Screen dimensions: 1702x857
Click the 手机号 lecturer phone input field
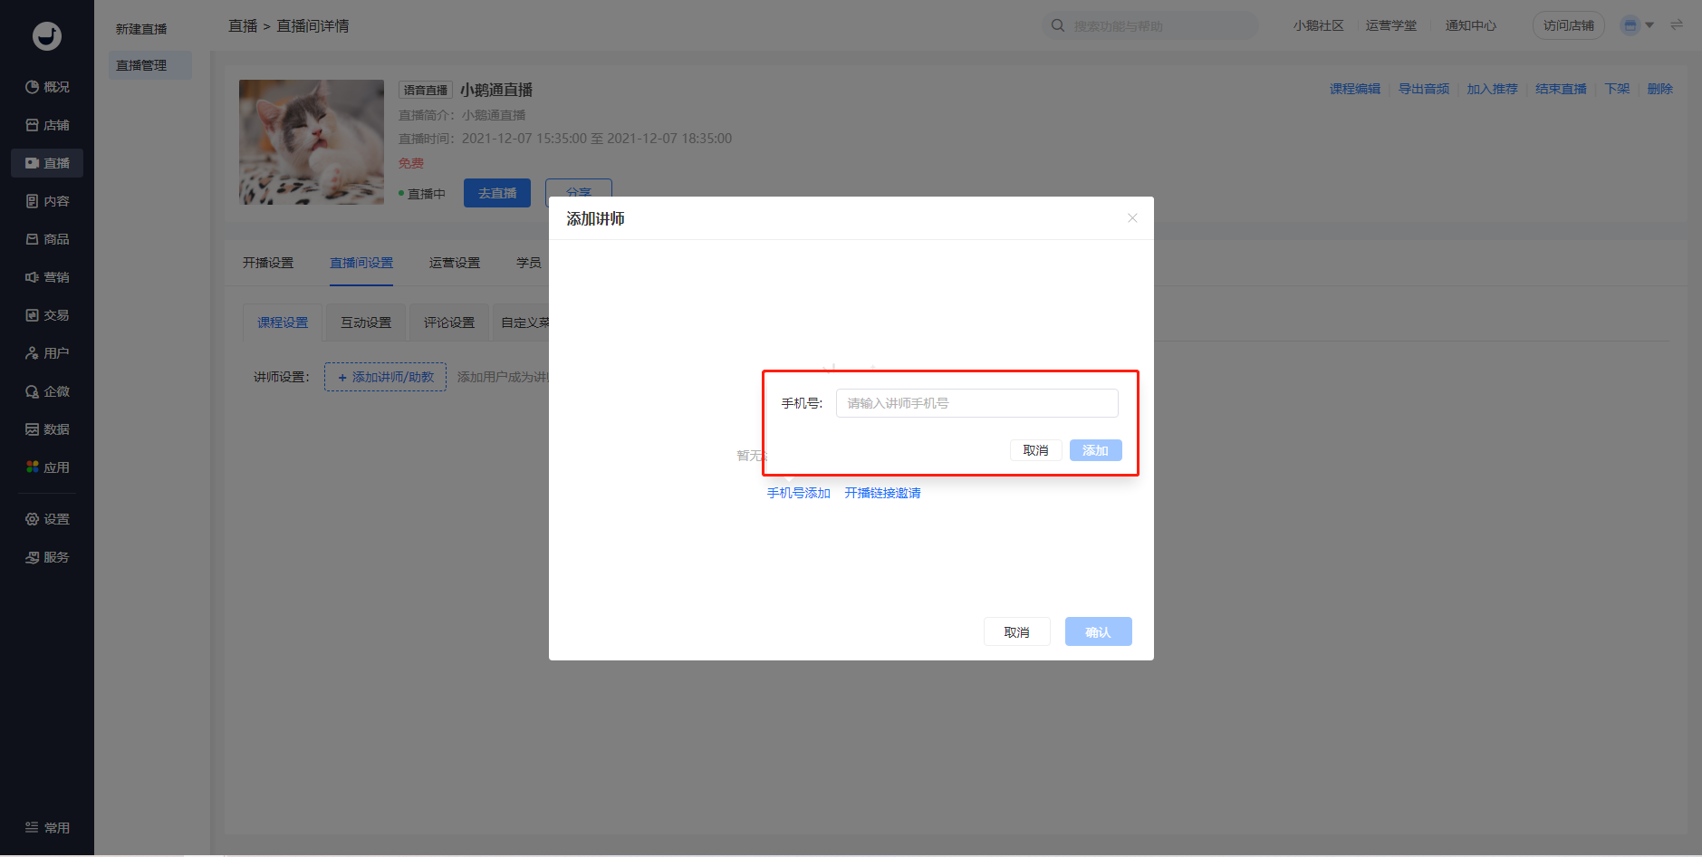pos(977,403)
